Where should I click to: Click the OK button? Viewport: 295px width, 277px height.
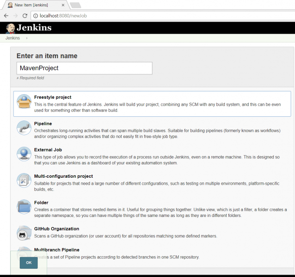29,262
